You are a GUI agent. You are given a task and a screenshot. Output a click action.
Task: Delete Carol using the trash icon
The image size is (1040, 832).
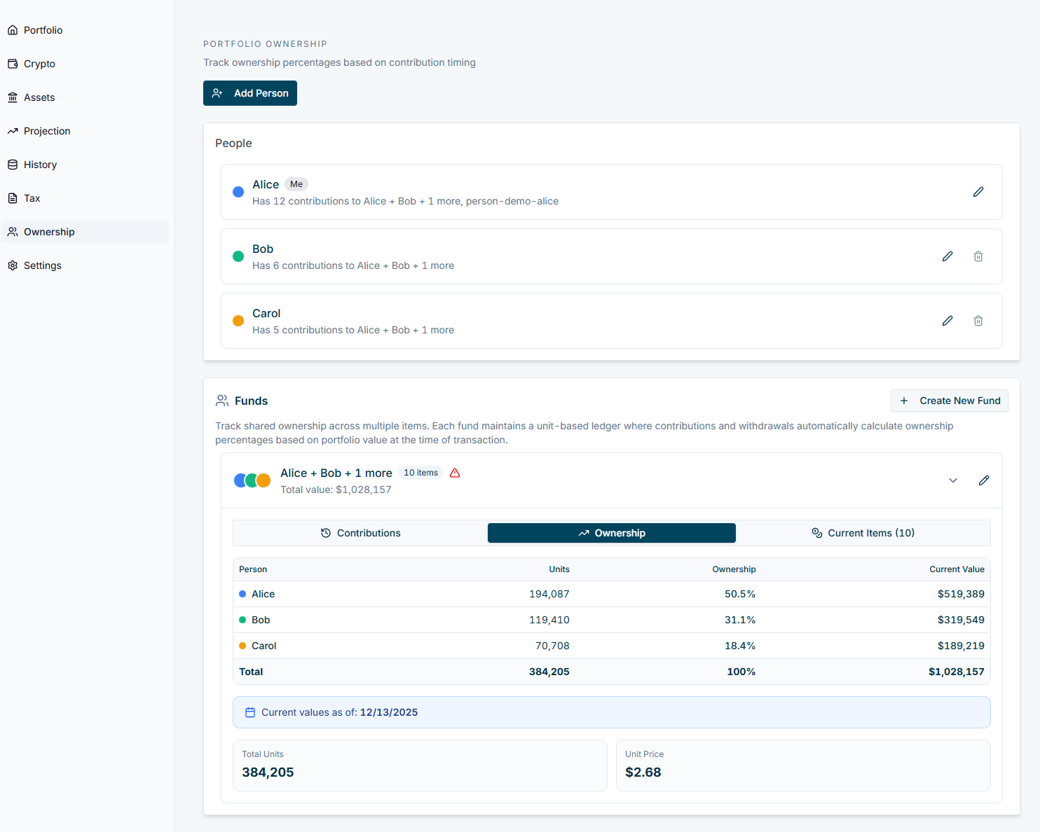point(978,321)
